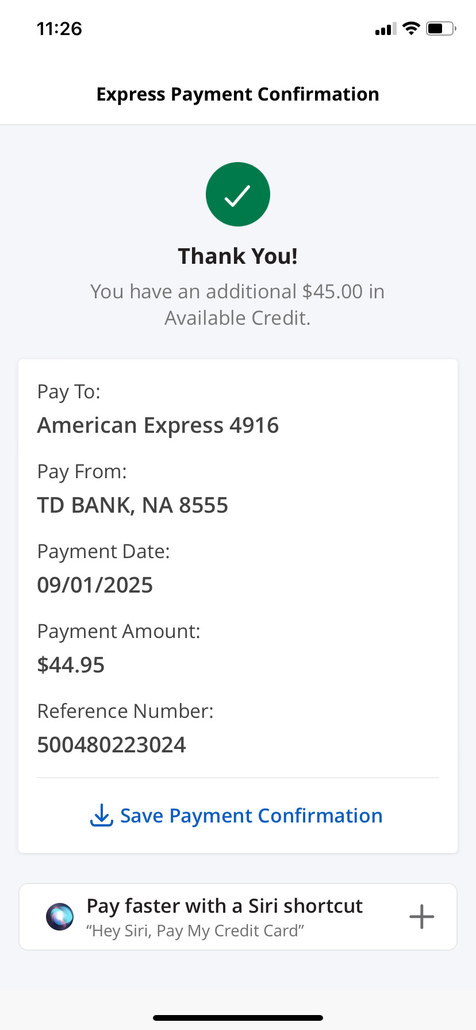Tap reference number 500480223024
Screen dimensions: 476x1030
tap(112, 745)
